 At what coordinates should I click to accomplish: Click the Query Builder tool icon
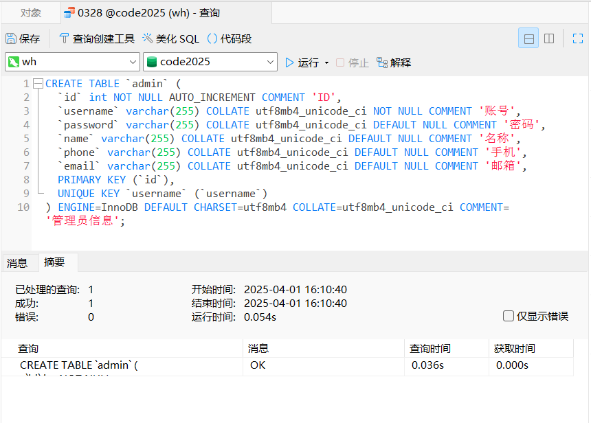64,38
